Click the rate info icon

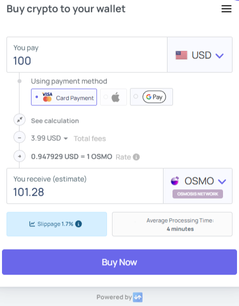coord(136,157)
